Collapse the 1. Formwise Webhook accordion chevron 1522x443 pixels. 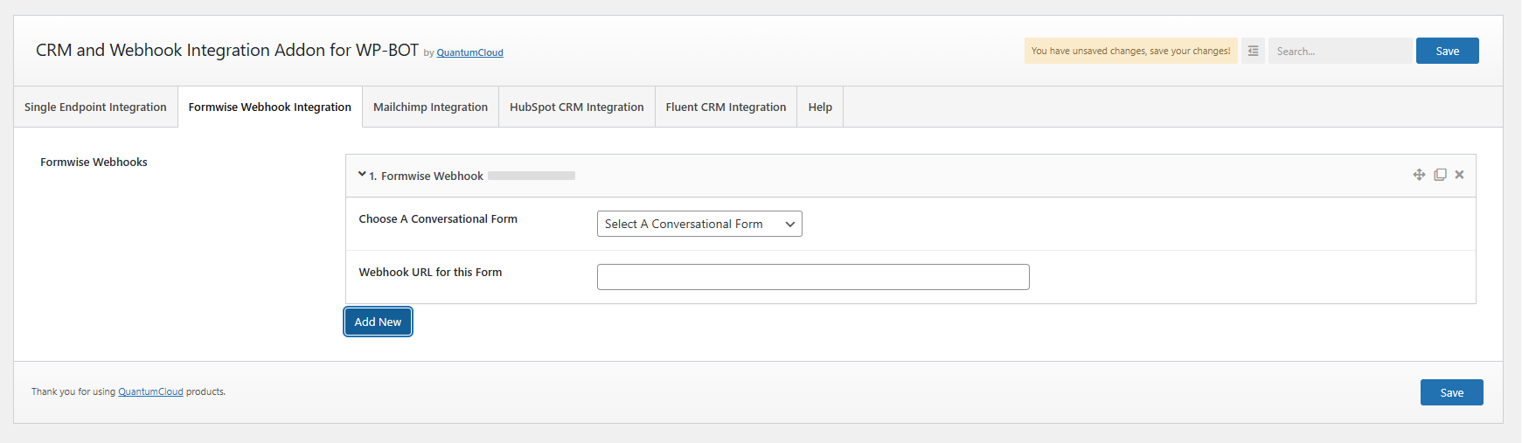tap(362, 175)
